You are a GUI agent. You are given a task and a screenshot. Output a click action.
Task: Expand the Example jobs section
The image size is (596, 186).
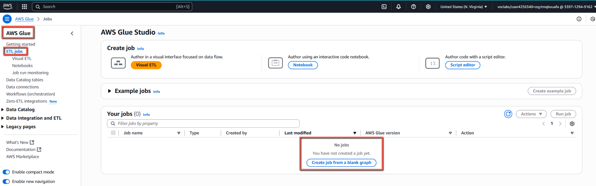109,91
